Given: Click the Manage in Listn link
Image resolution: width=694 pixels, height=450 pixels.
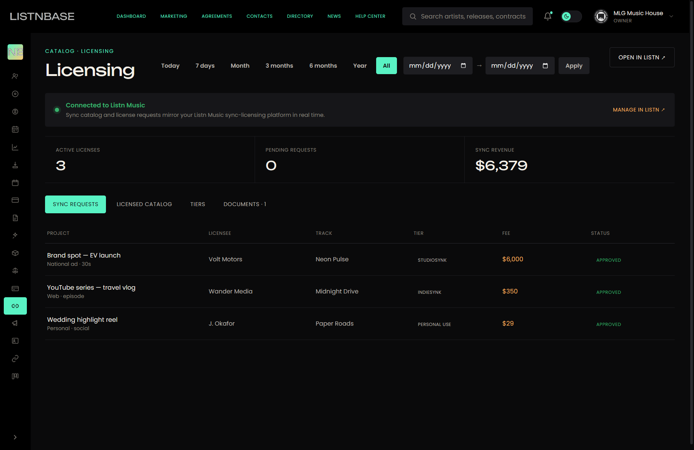Looking at the screenshot, I should pos(639,110).
